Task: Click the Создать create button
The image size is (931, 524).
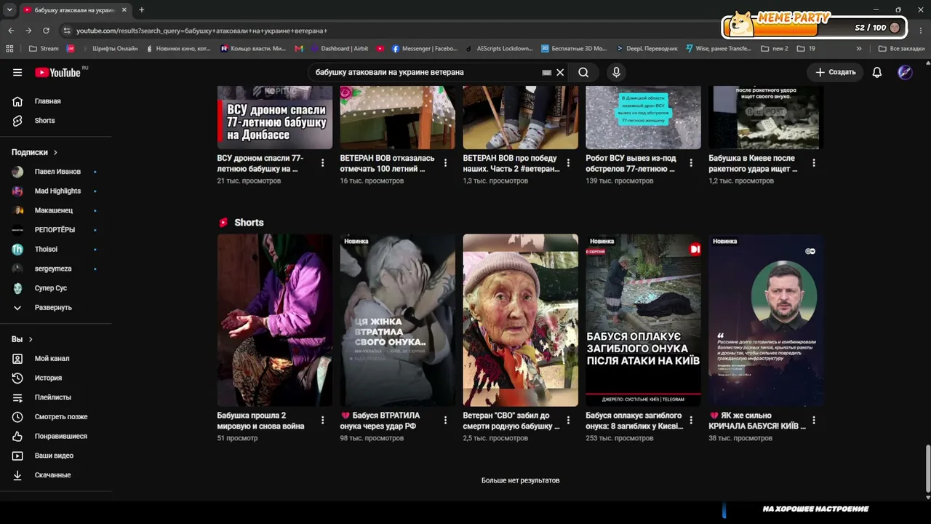Action: (x=835, y=72)
